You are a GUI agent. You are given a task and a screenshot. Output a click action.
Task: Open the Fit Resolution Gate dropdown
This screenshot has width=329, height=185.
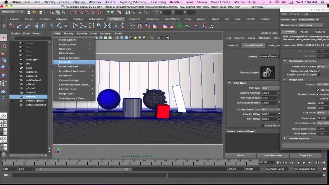click(271, 109)
